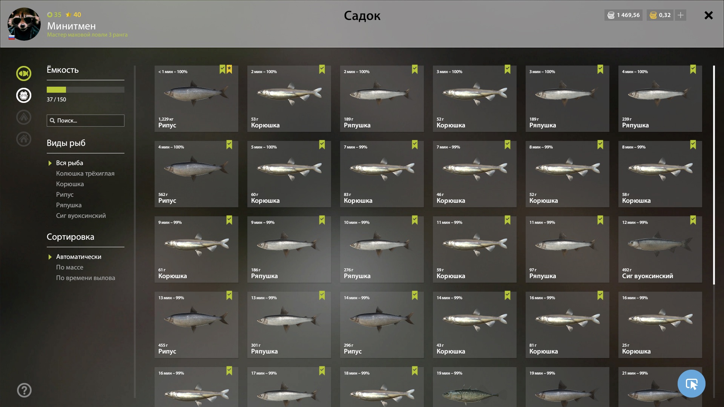Viewport: 724px width, 407px height.
Task: Toggle bookmark on 562 г Рипус card
Action: (229, 145)
